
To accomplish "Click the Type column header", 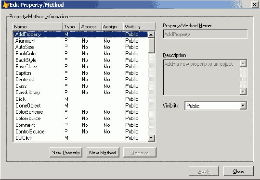I will 71,26.
